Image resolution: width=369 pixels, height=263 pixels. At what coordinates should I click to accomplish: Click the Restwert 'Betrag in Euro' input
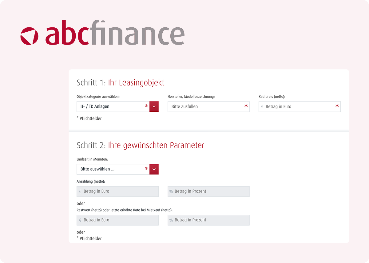[117, 220]
